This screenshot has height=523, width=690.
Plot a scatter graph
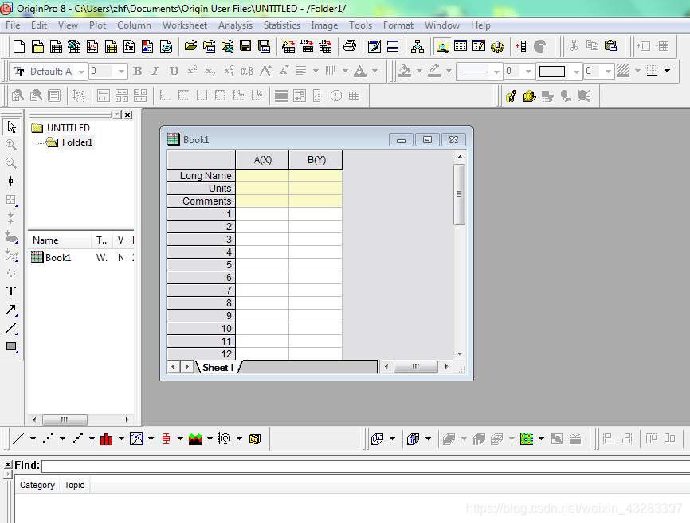(x=48, y=439)
